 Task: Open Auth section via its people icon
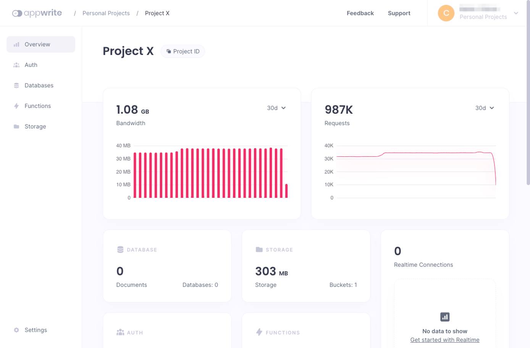[16, 65]
